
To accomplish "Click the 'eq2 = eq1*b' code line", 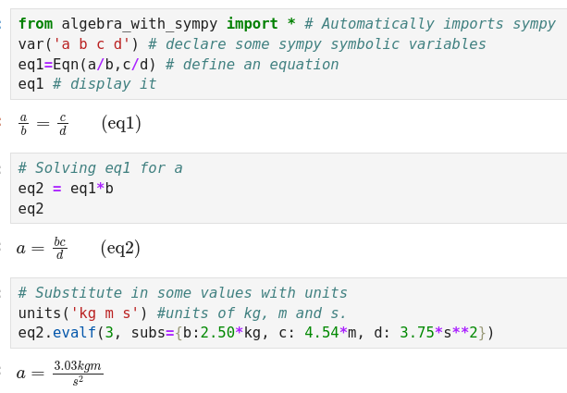I will [66, 189].
